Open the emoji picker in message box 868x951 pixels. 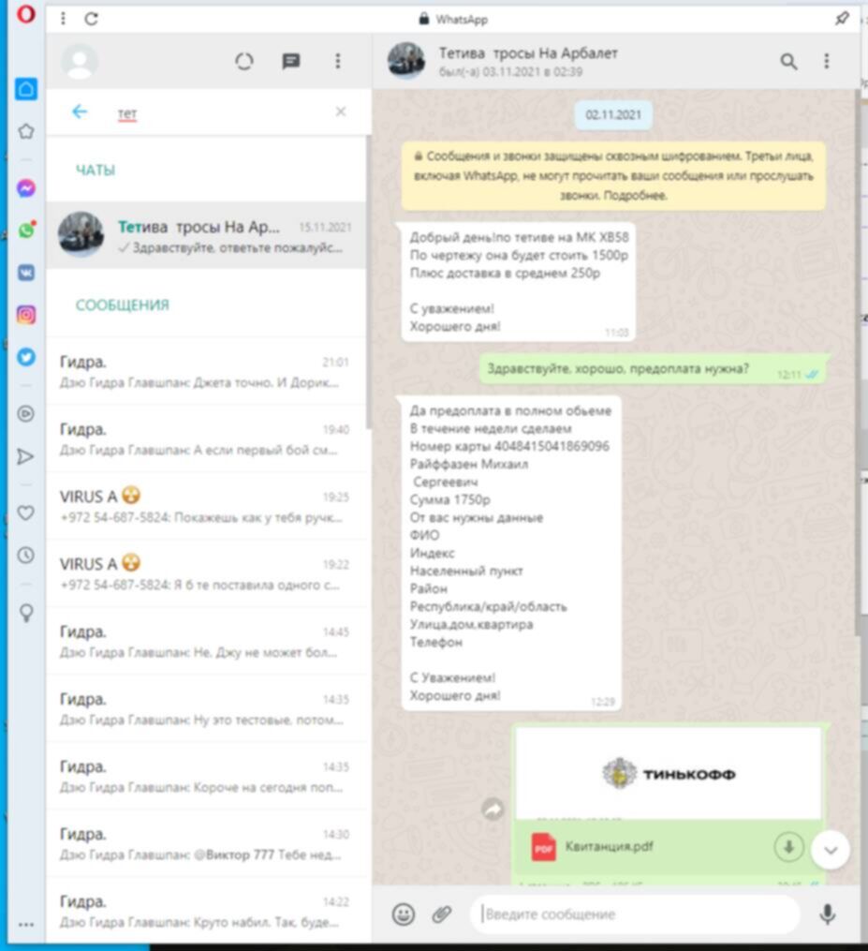(x=404, y=914)
